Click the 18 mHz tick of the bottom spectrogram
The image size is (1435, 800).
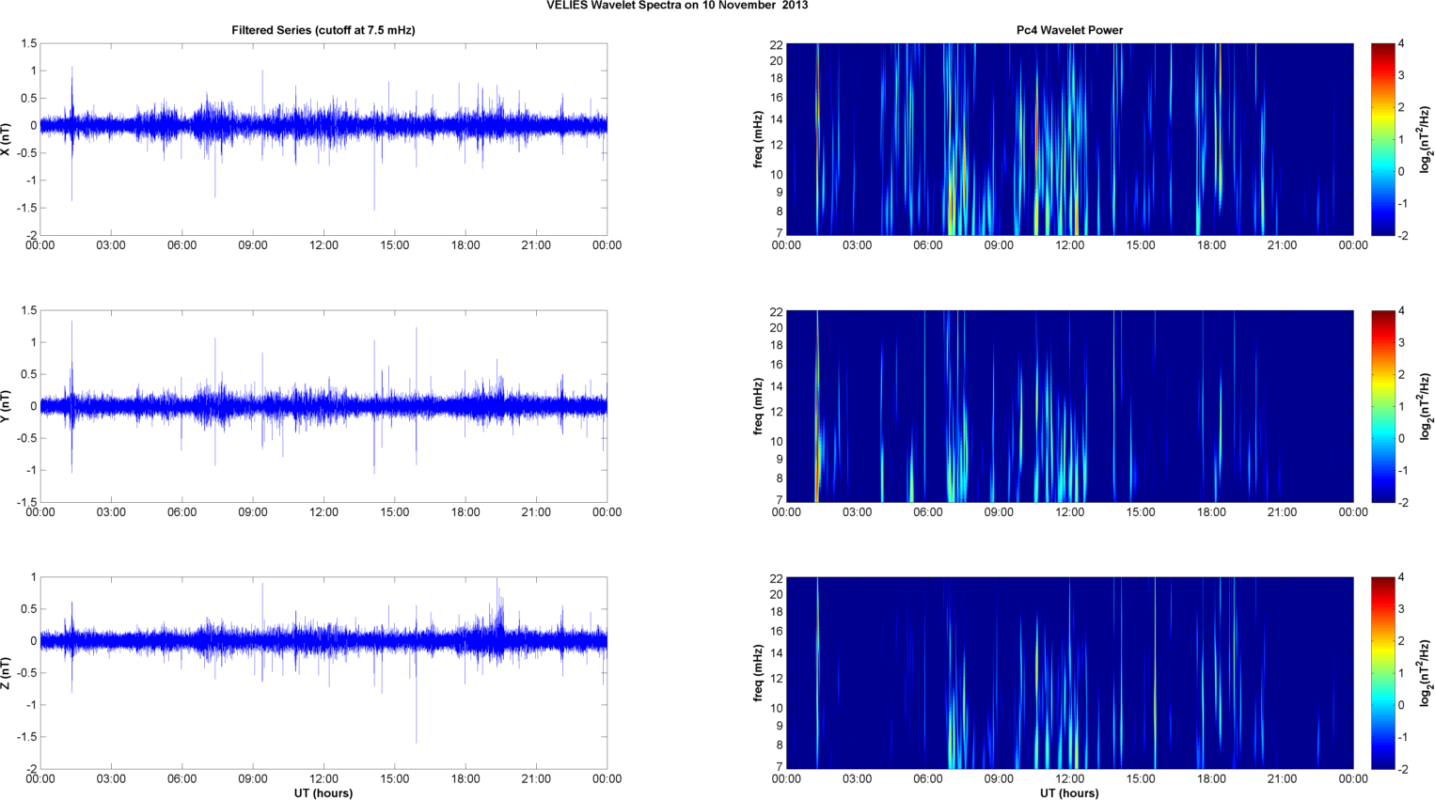777,612
